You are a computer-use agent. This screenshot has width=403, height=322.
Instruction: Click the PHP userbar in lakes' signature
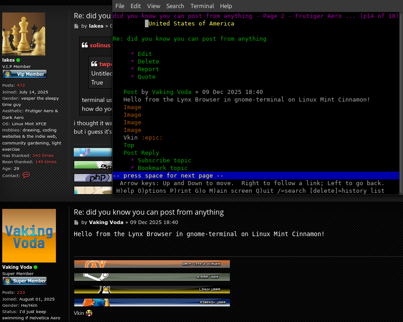(93, 178)
